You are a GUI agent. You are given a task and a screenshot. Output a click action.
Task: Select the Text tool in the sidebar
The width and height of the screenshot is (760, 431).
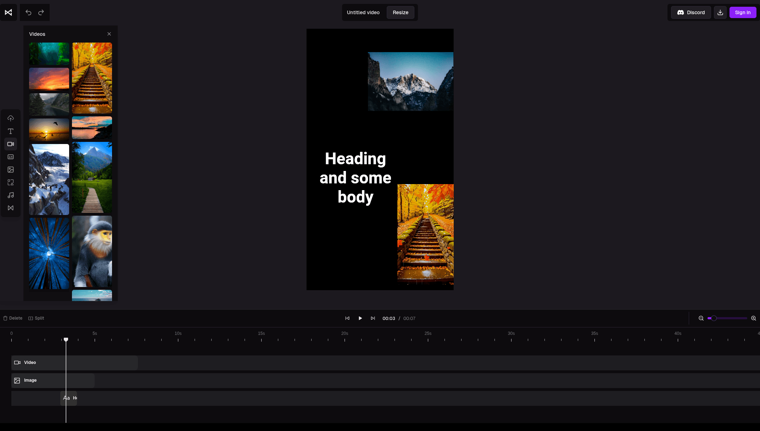pyautogui.click(x=11, y=131)
